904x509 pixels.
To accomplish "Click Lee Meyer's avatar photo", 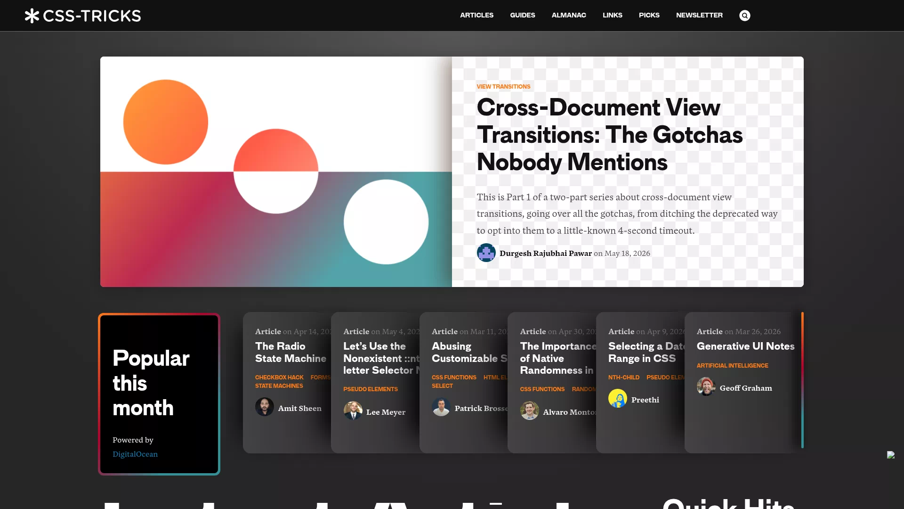I will pos(353,410).
